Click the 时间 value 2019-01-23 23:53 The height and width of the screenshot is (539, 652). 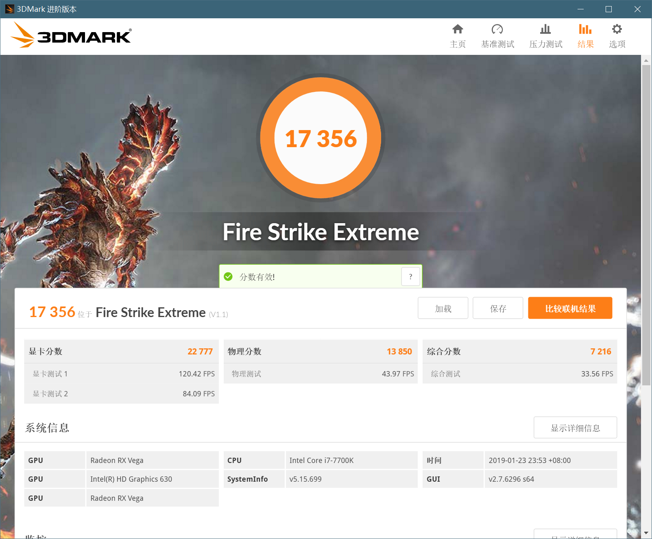pyautogui.click(x=530, y=461)
